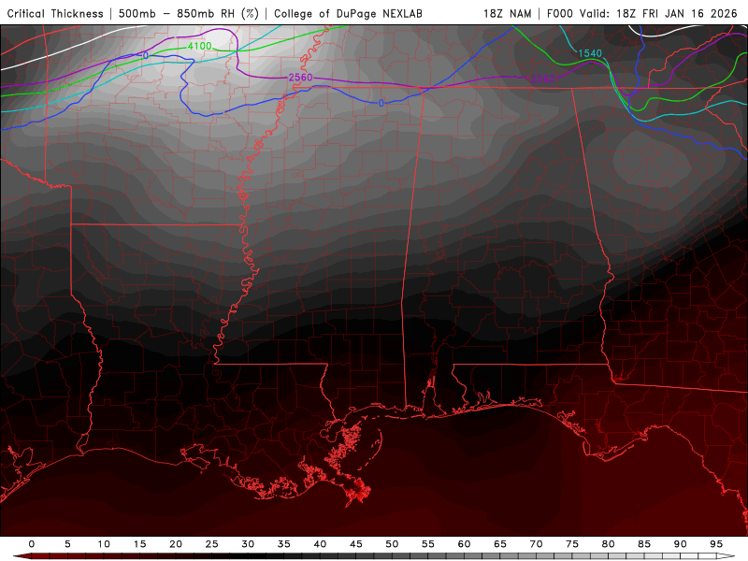Screen dimensions: 748x561
Task: Click the green '4100' contour label
Action: 199,46
